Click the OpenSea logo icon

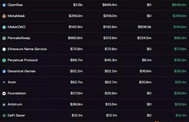coord(4,5)
